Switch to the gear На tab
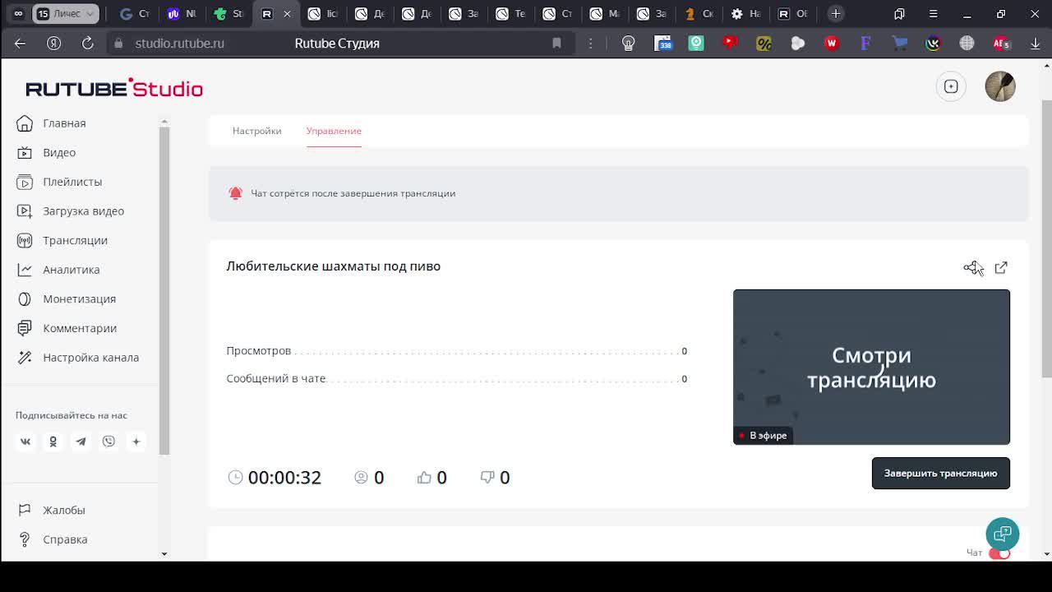 pyautogui.click(x=745, y=14)
